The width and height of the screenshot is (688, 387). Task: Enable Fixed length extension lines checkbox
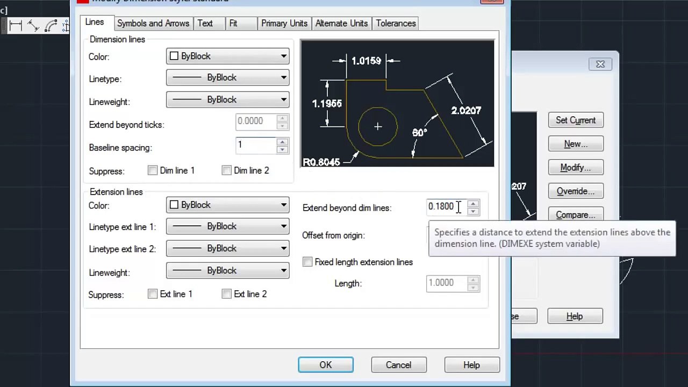tap(307, 262)
